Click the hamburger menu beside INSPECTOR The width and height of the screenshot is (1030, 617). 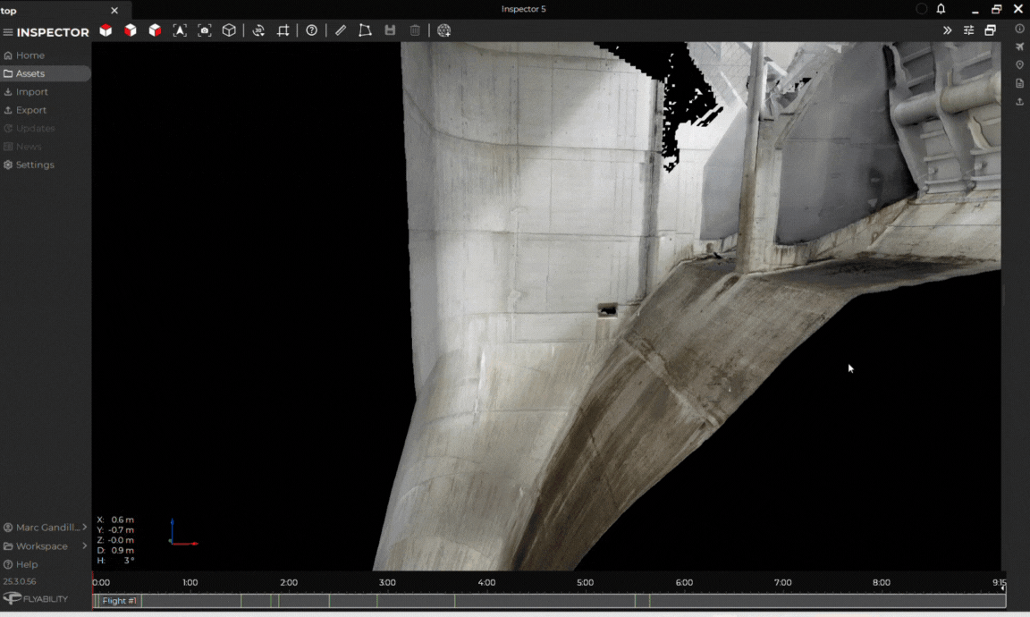tap(8, 32)
